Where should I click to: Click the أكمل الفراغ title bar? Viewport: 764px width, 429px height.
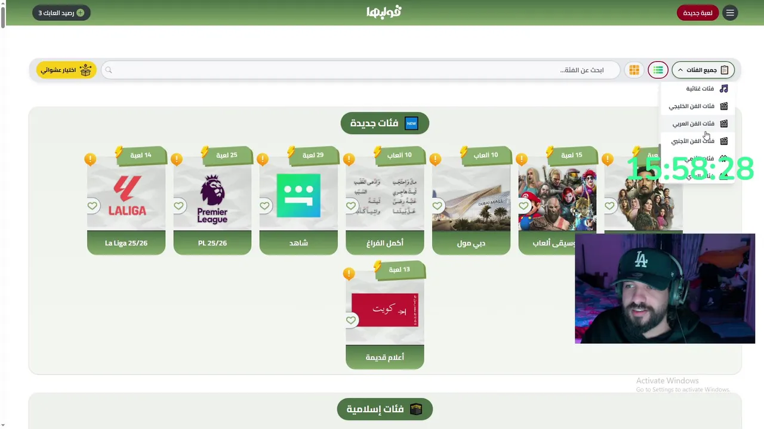pos(385,243)
